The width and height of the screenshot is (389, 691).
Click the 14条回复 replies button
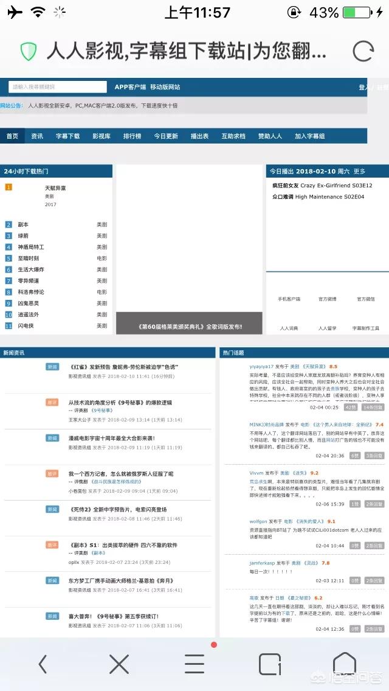coord(373,408)
